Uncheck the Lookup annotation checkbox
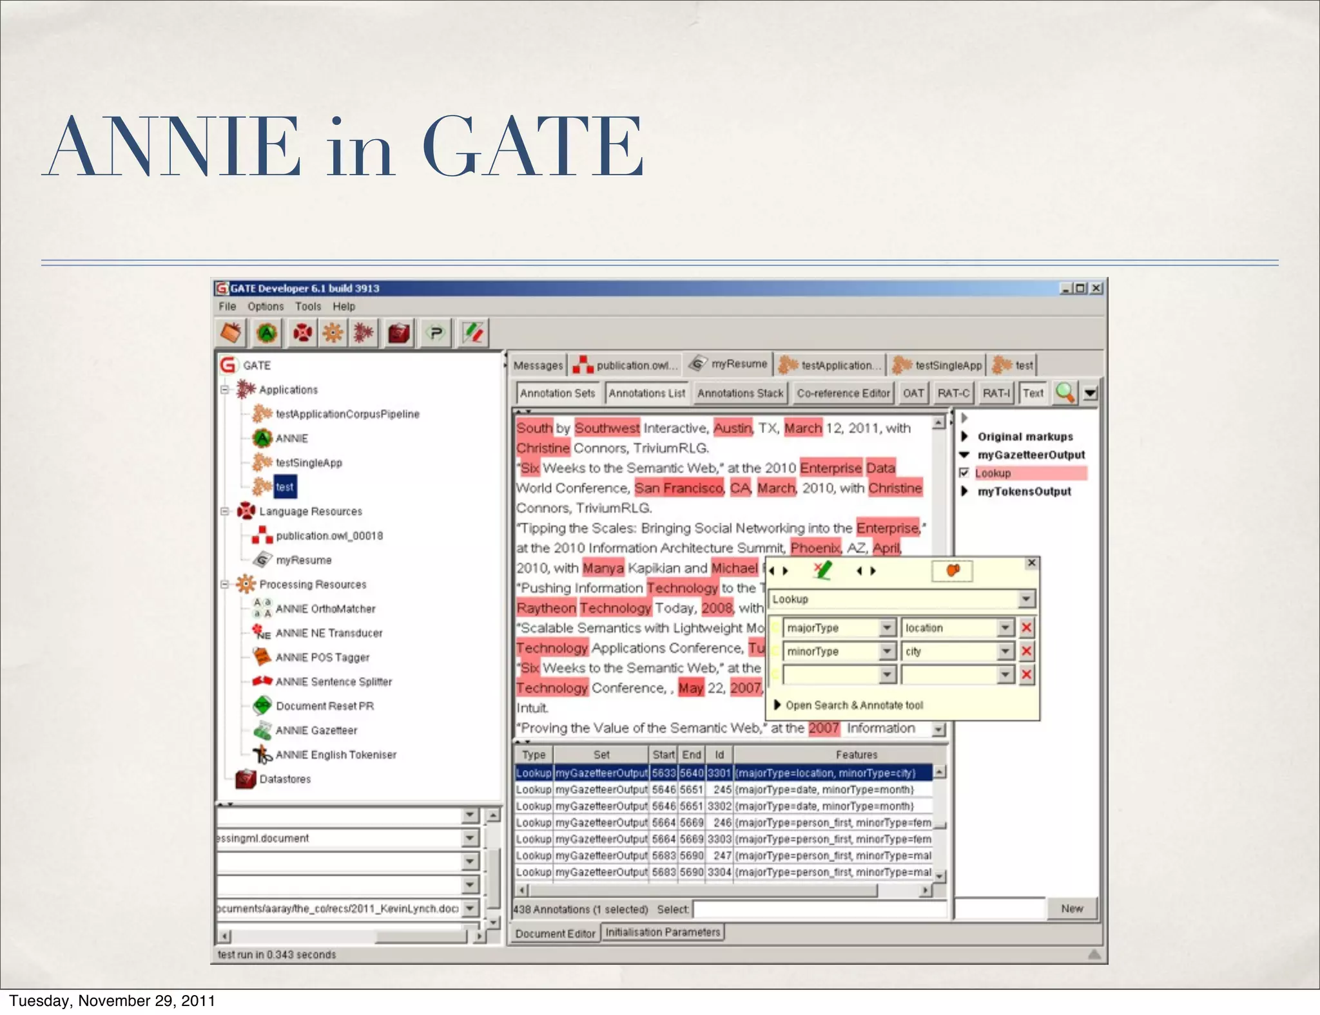Viewport: 1320px width, 1015px height. [x=964, y=473]
